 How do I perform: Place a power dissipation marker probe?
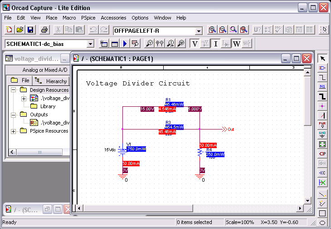pyautogui.click(x=181, y=44)
